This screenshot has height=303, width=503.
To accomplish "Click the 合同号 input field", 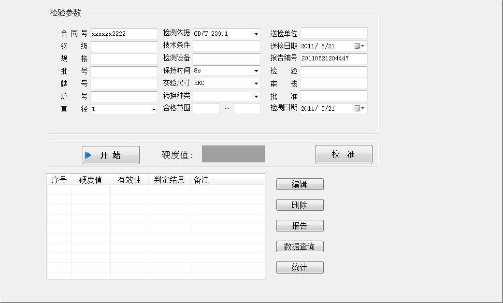I will (124, 34).
